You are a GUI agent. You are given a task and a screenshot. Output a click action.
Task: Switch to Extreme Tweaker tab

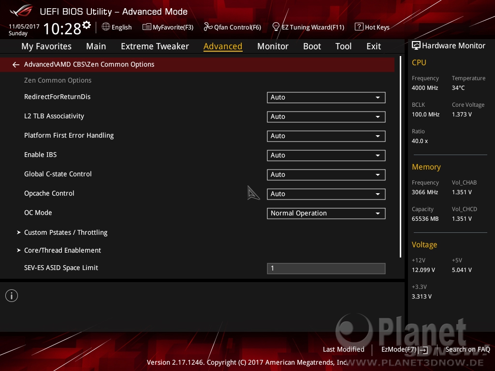pos(155,46)
